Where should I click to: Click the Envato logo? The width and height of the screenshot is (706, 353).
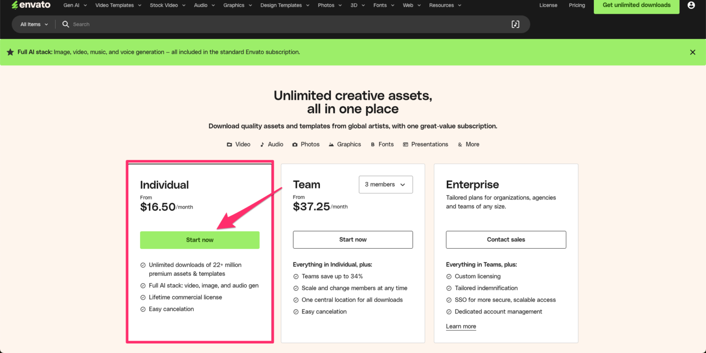pyautogui.click(x=31, y=5)
